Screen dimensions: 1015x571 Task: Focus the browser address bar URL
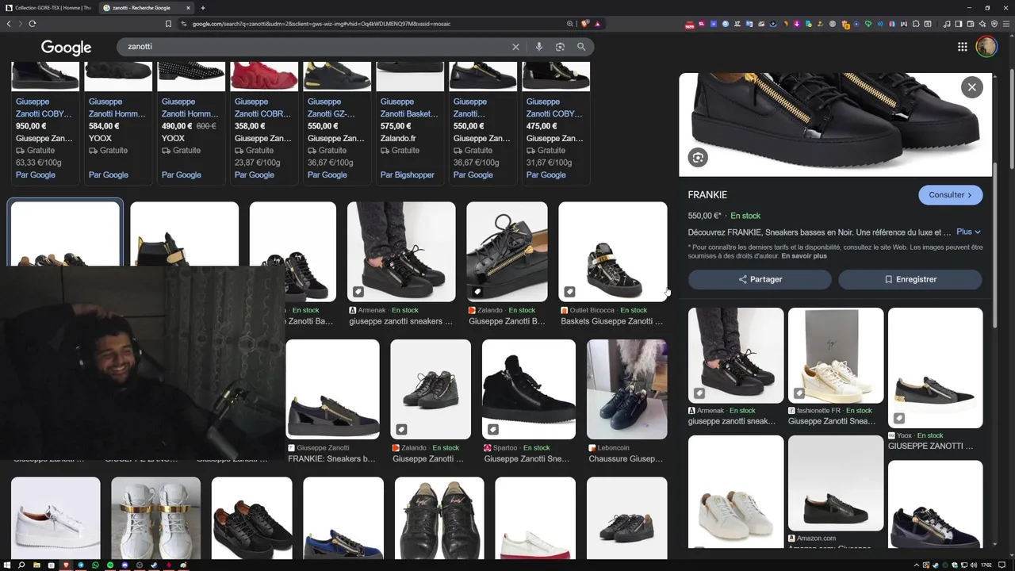pyautogui.click(x=321, y=24)
